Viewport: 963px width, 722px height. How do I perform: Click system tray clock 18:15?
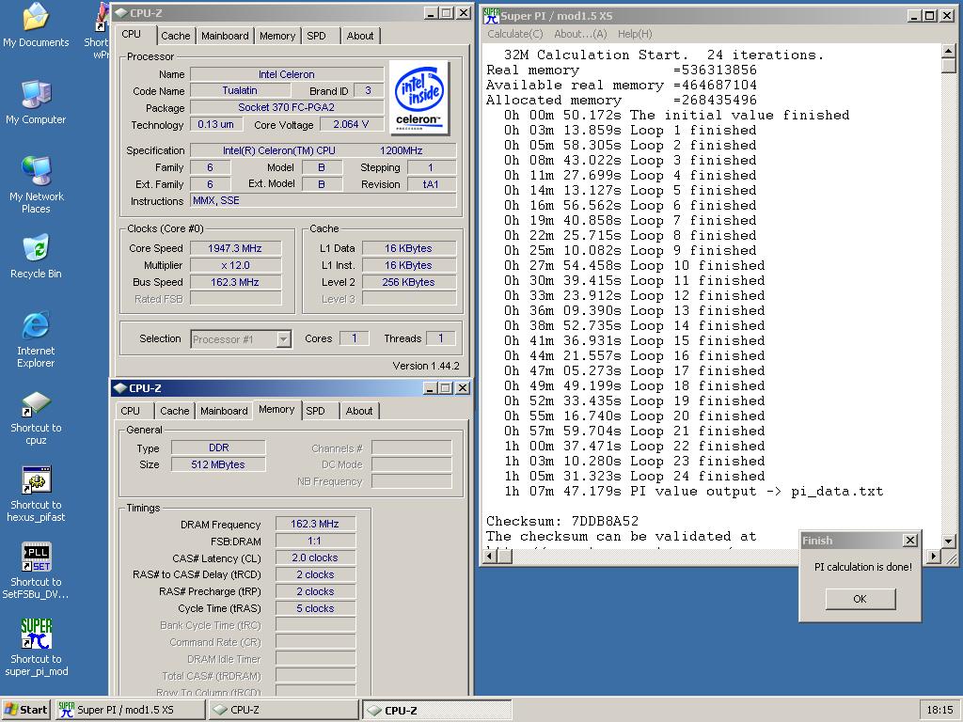[939, 710]
